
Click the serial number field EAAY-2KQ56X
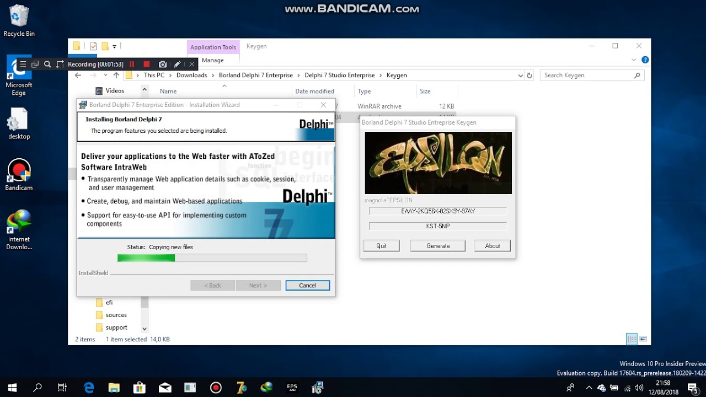point(438,211)
